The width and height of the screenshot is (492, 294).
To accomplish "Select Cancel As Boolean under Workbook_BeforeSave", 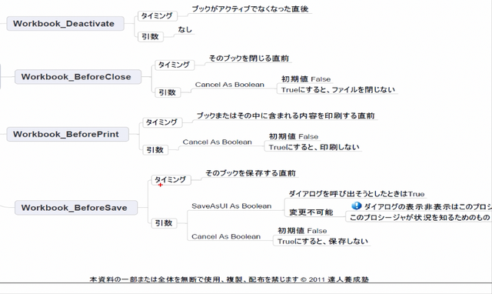I will 226,236.
